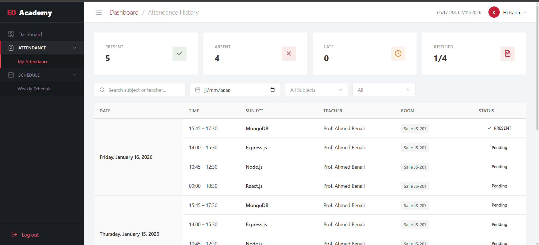Click the TEACHER column header

click(x=333, y=111)
